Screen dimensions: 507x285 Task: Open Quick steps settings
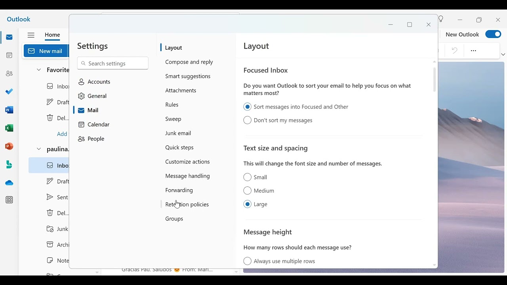[179, 147]
